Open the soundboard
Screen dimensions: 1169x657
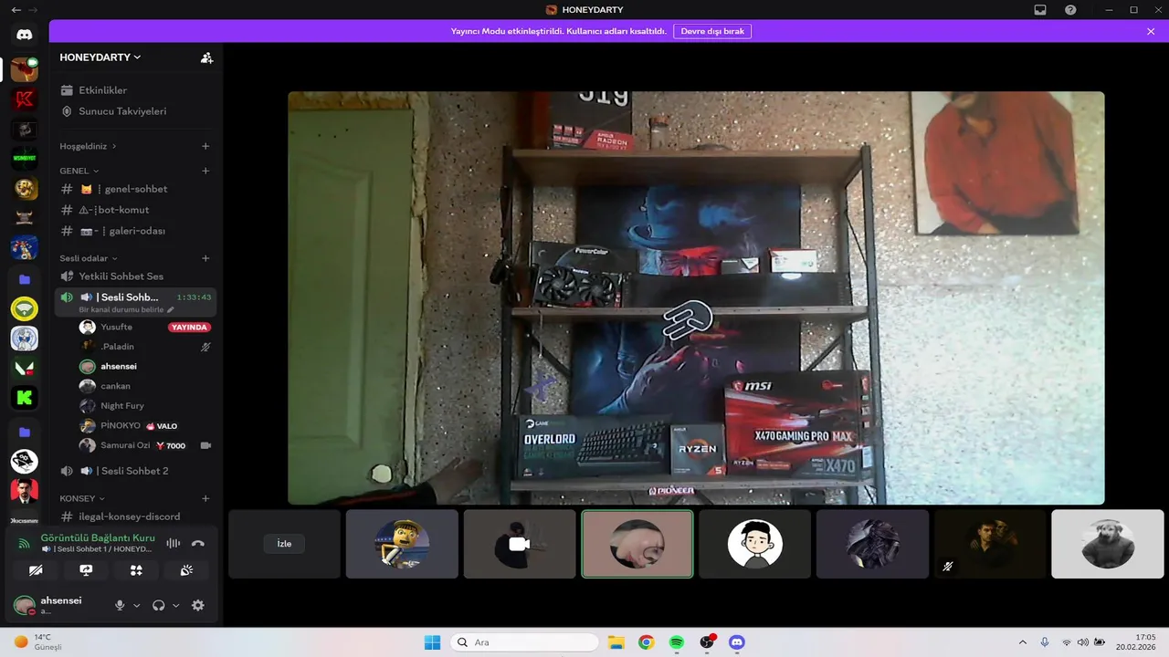(x=186, y=570)
